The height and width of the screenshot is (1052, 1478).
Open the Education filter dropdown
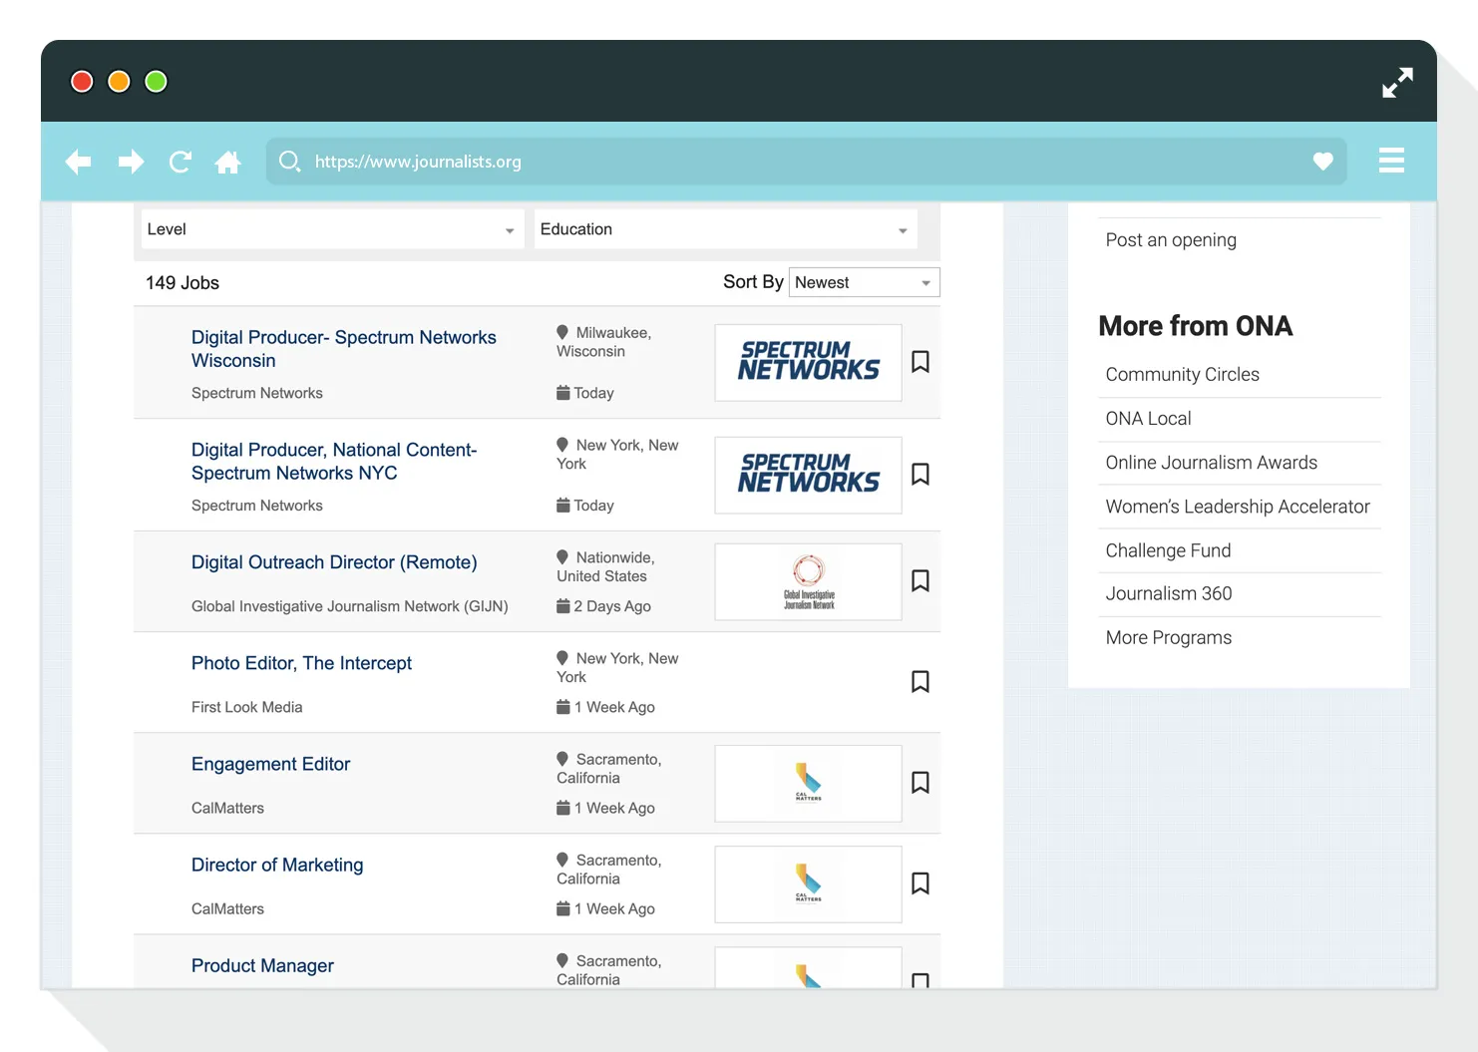click(724, 229)
